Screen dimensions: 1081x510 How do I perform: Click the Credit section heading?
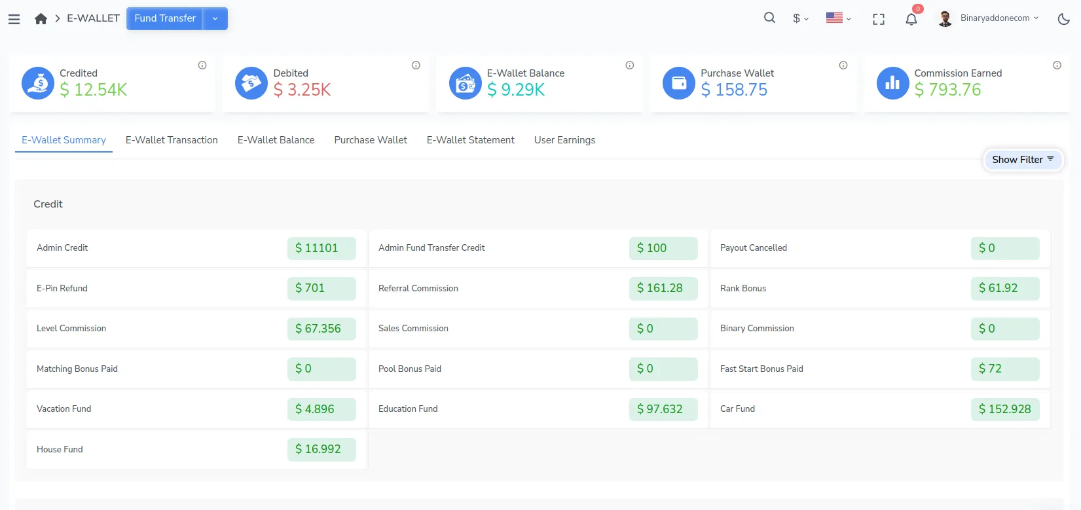pyautogui.click(x=48, y=204)
